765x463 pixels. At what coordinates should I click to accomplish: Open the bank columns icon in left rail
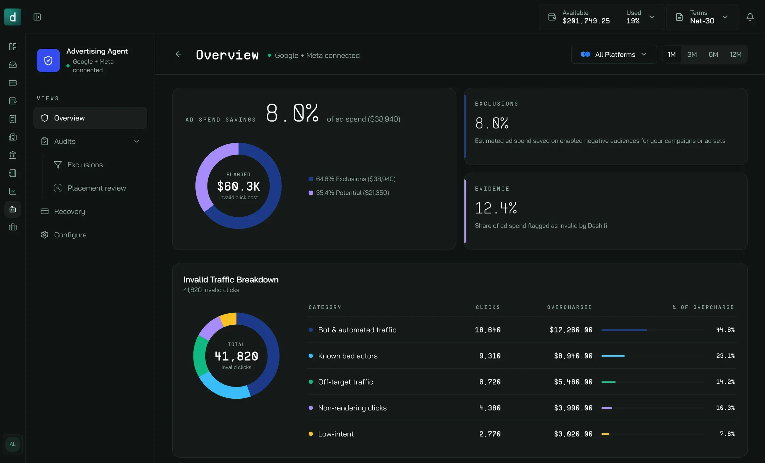tap(13, 155)
